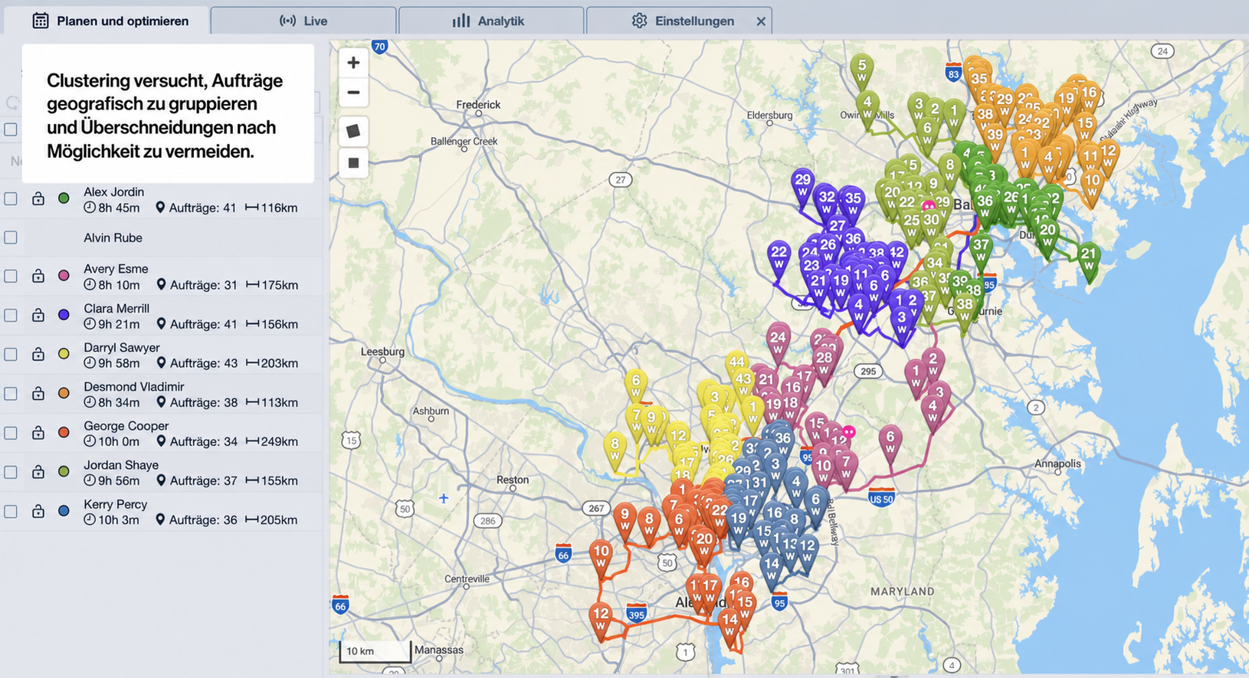Click Desmond Vladimir's orange color dot
Viewport: 1249px width, 678px height.
tap(64, 393)
